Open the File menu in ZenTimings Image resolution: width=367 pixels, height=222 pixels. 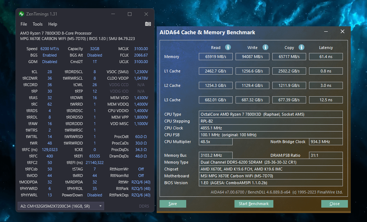[24, 24]
